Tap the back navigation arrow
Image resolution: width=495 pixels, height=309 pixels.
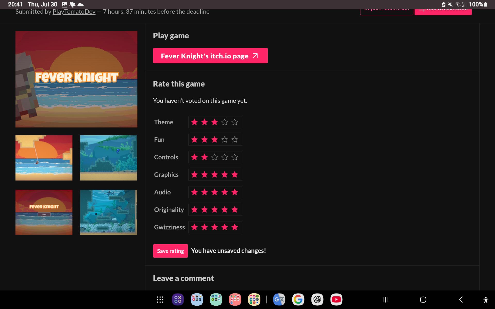tap(461, 299)
